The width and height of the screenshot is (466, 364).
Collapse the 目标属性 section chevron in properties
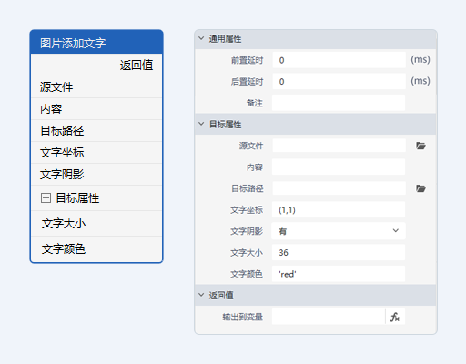[201, 124]
